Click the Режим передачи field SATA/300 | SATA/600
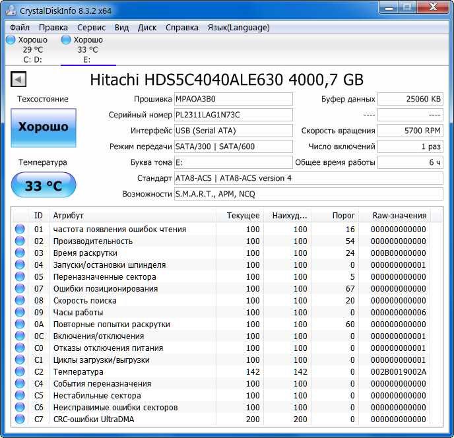 [234, 146]
